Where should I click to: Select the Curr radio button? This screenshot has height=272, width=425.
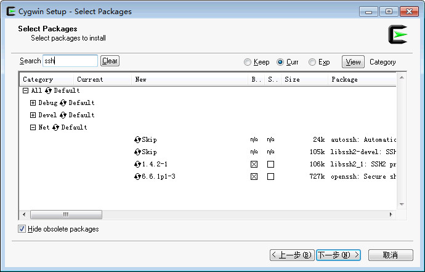click(x=280, y=62)
